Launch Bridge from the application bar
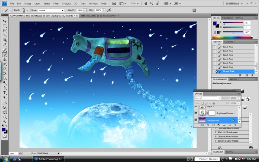 (114, 3)
